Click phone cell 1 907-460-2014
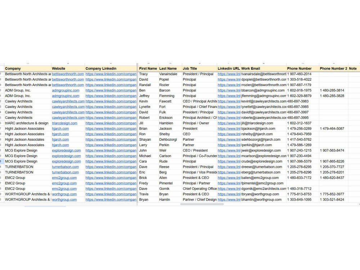The width and height of the screenshot is (360, 270). [x=303, y=74]
